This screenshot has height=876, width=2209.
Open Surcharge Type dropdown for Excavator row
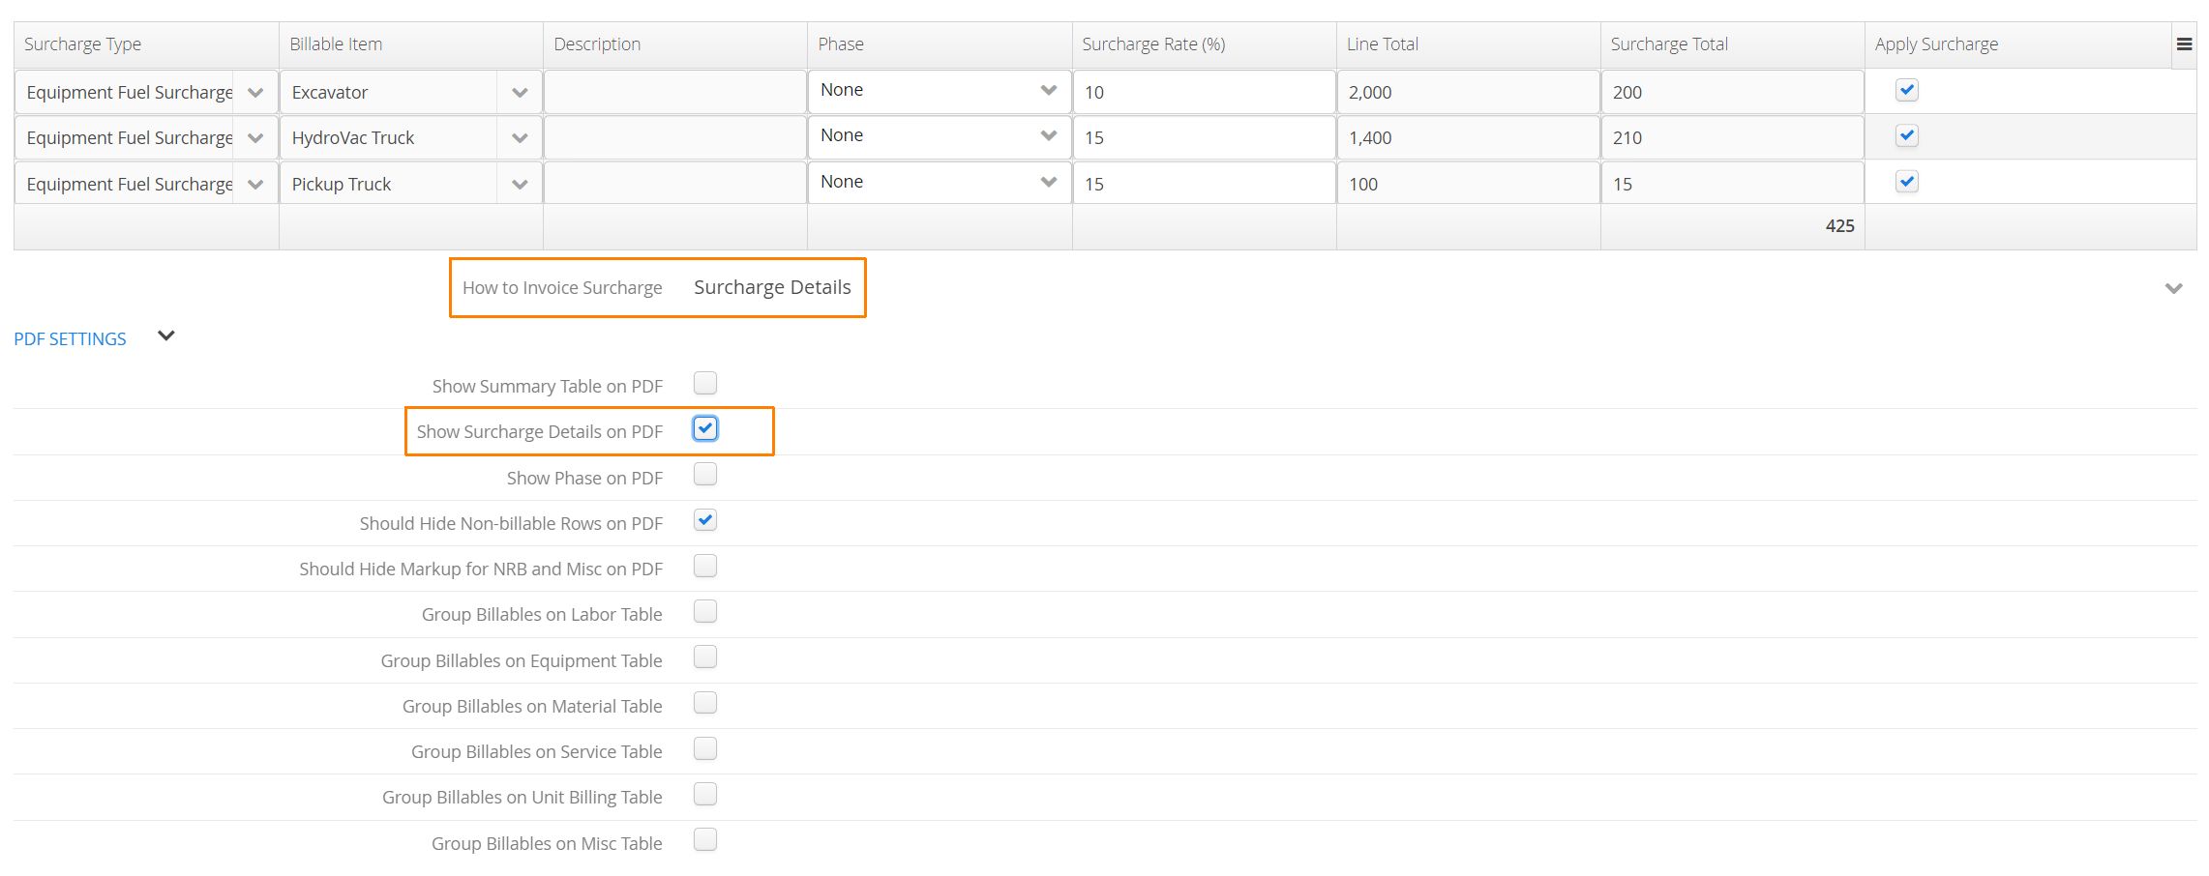(x=255, y=93)
